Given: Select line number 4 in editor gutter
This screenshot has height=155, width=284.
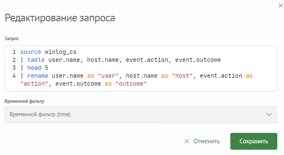Looking at the screenshot, I should coord(14,76).
